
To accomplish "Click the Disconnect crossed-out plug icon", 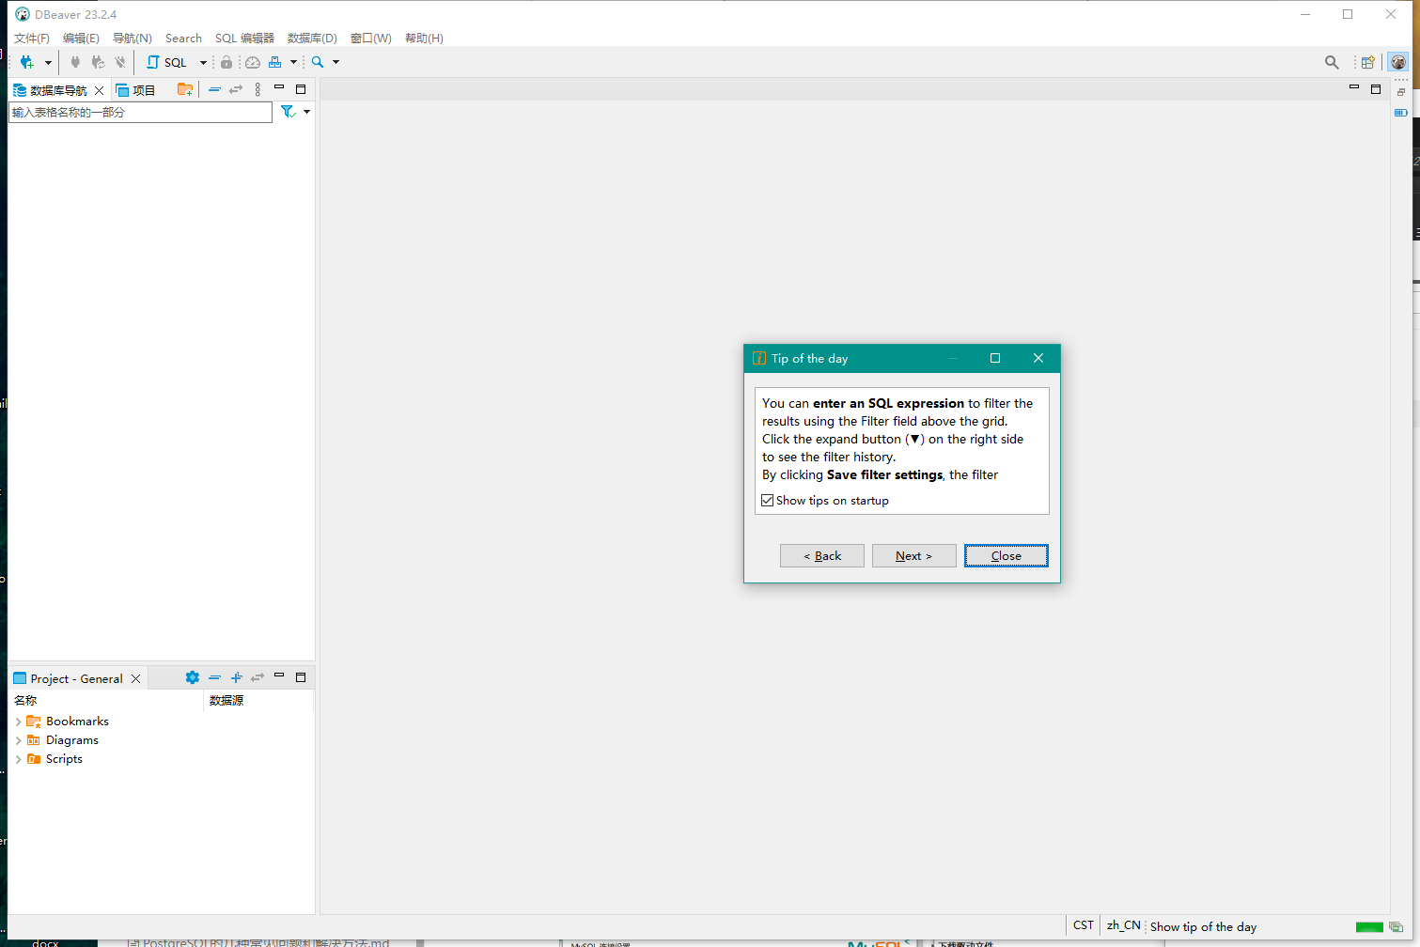I will pyautogui.click(x=120, y=62).
